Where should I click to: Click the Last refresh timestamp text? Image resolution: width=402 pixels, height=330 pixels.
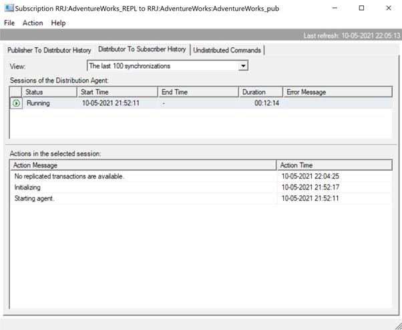pyautogui.click(x=352, y=35)
